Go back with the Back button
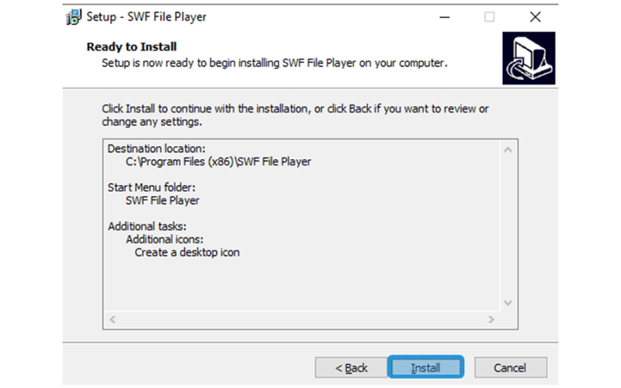 351,368
